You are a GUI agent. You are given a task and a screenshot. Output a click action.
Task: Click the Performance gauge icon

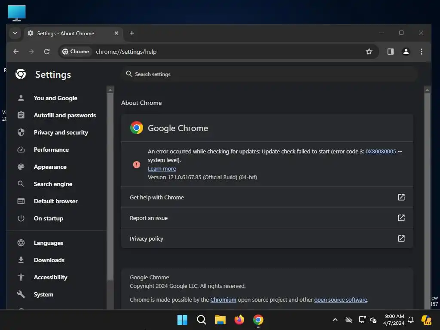pyautogui.click(x=21, y=150)
